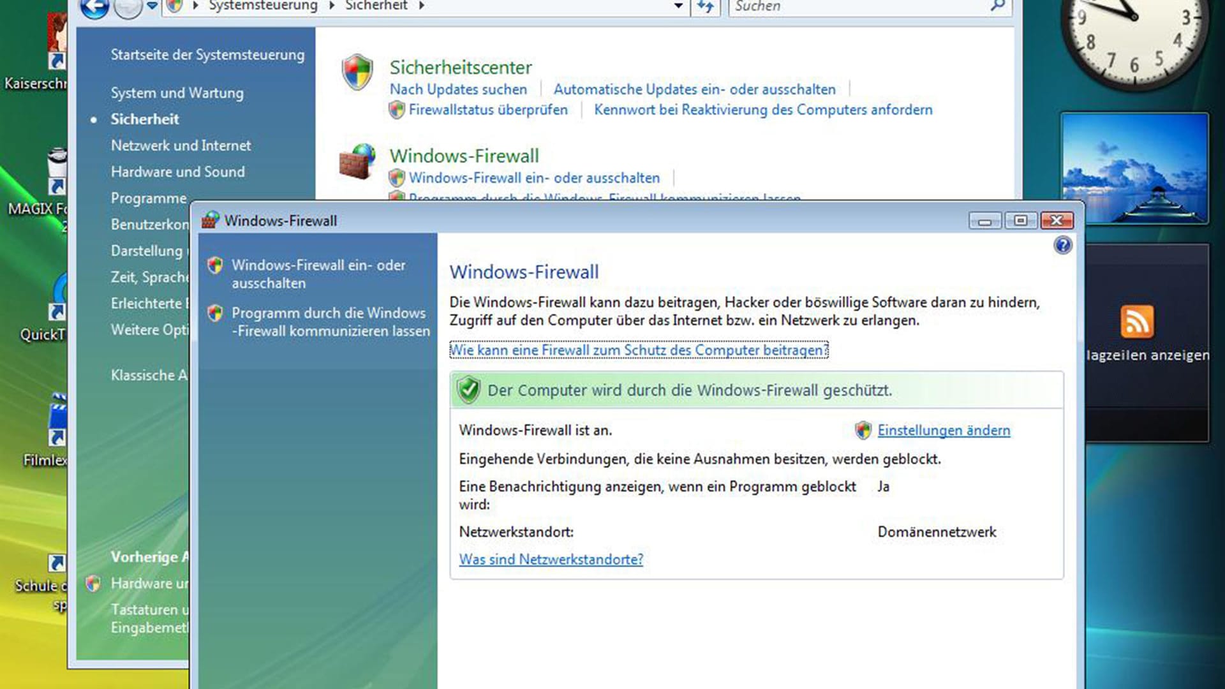
Task: Open help via blue question mark icon
Action: point(1062,246)
